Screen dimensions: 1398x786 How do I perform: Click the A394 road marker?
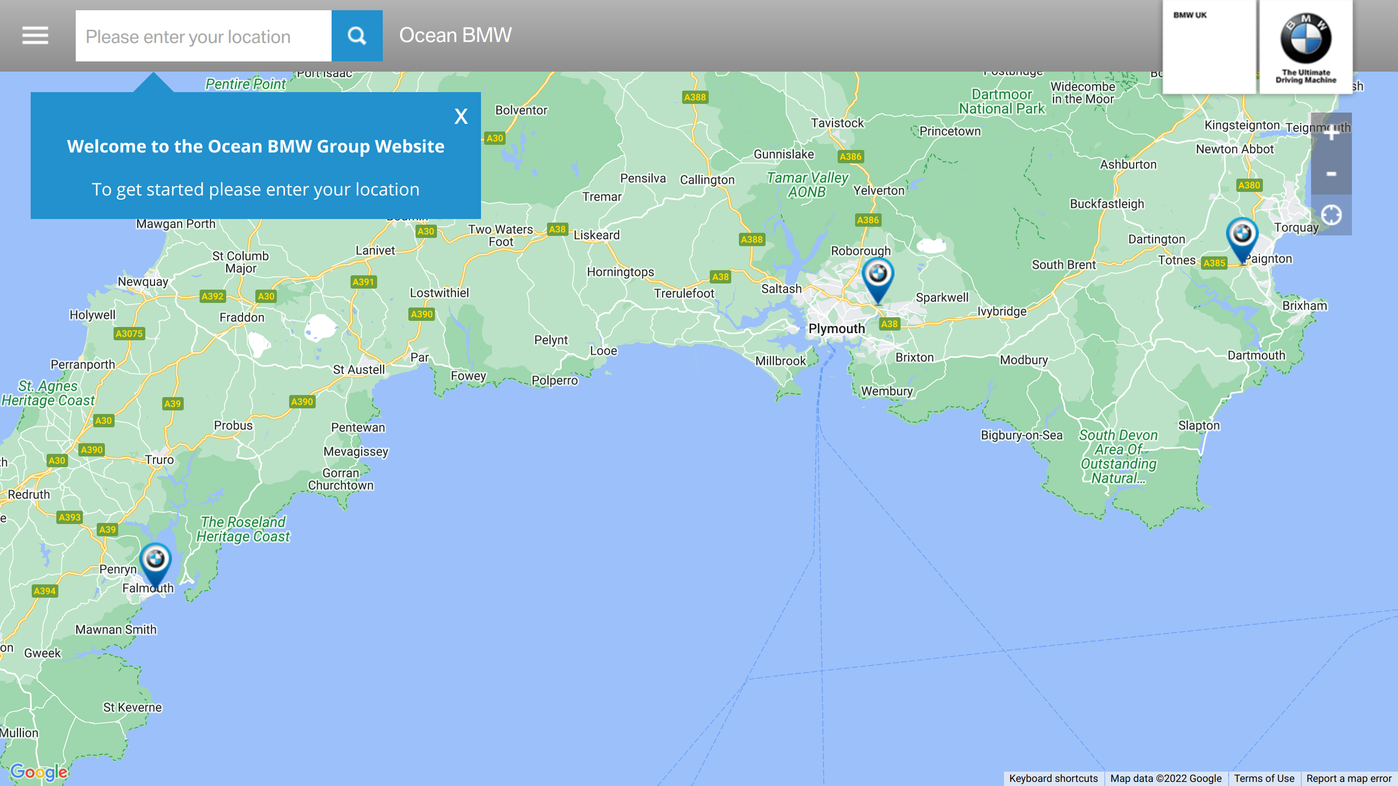pos(45,591)
